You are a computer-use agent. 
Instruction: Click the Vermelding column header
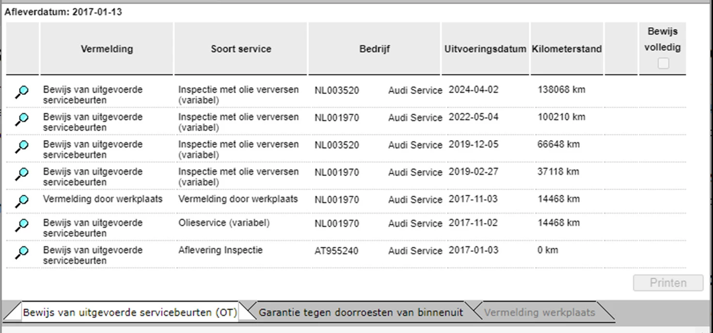click(x=107, y=49)
